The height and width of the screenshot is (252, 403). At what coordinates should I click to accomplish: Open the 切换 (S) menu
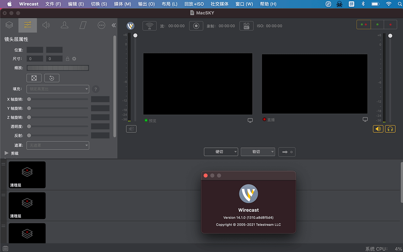click(x=99, y=4)
